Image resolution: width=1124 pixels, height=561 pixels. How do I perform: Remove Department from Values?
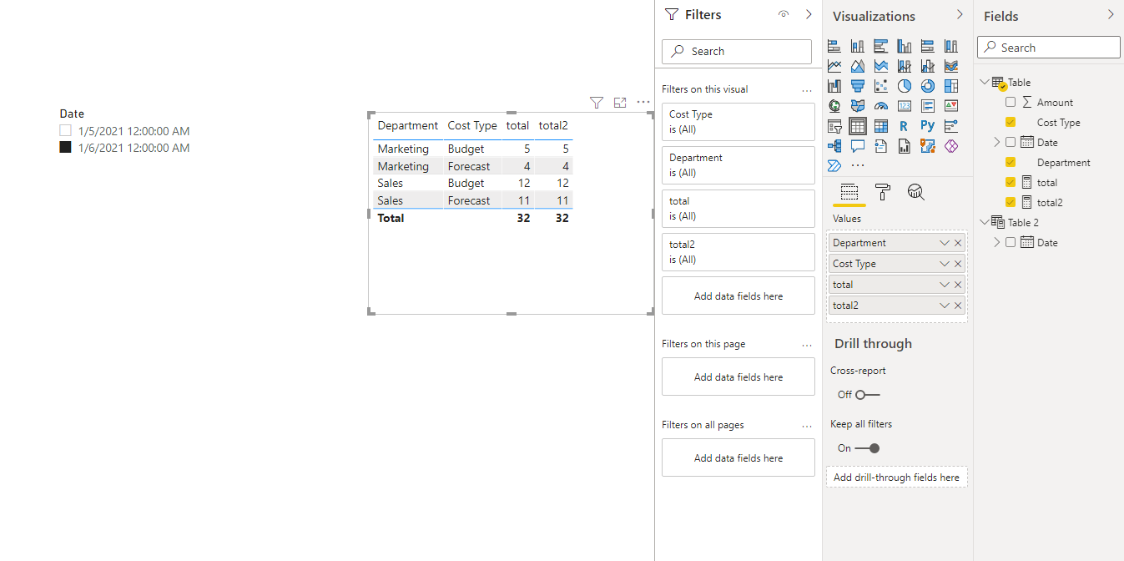(x=958, y=243)
